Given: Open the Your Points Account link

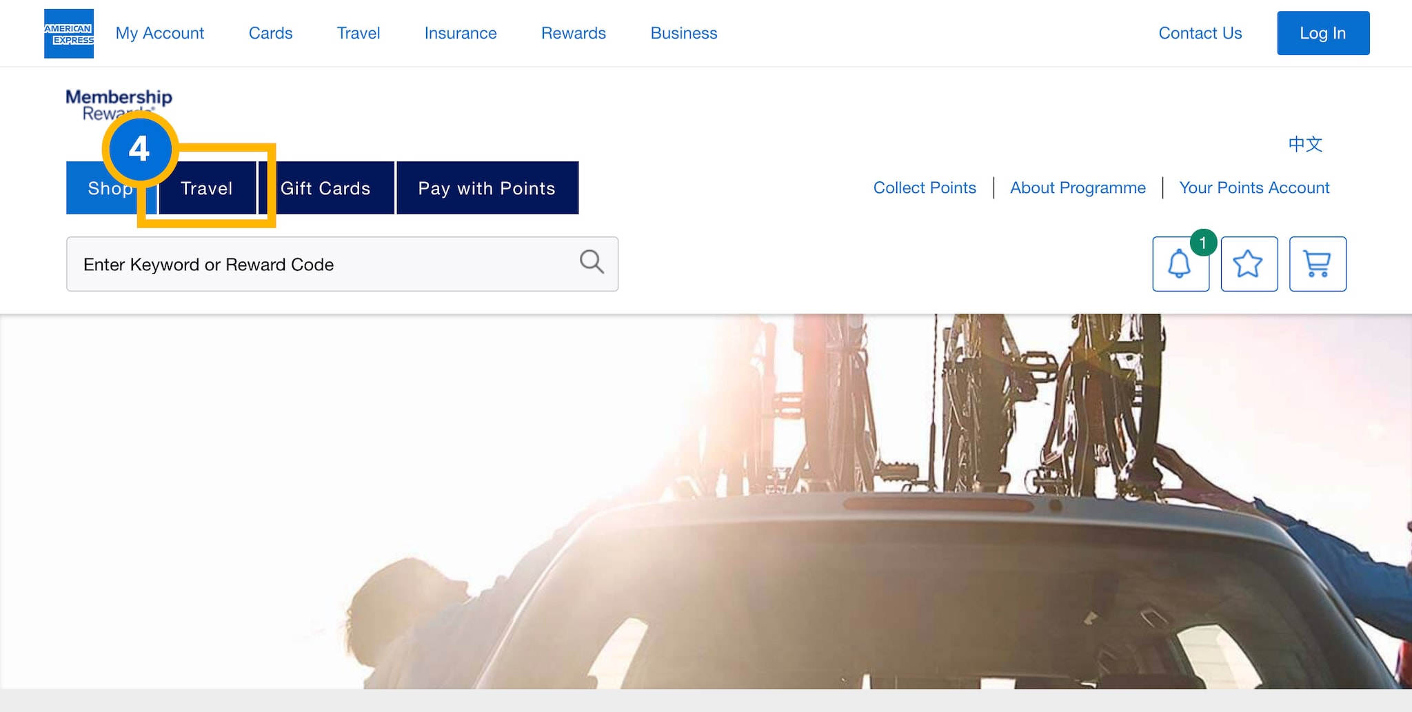Looking at the screenshot, I should click(1254, 187).
